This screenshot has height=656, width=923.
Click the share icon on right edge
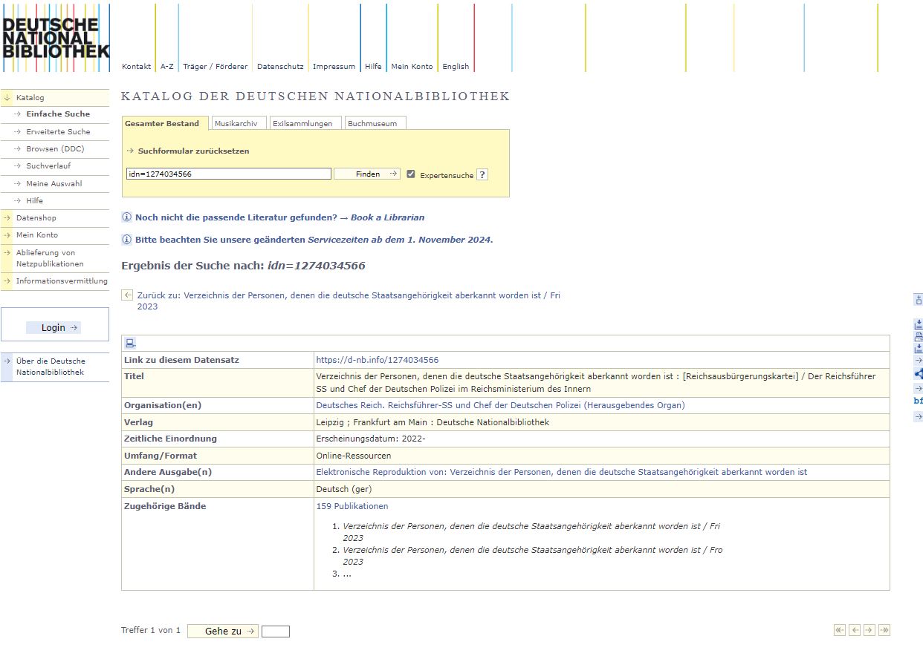(x=919, y=374)
